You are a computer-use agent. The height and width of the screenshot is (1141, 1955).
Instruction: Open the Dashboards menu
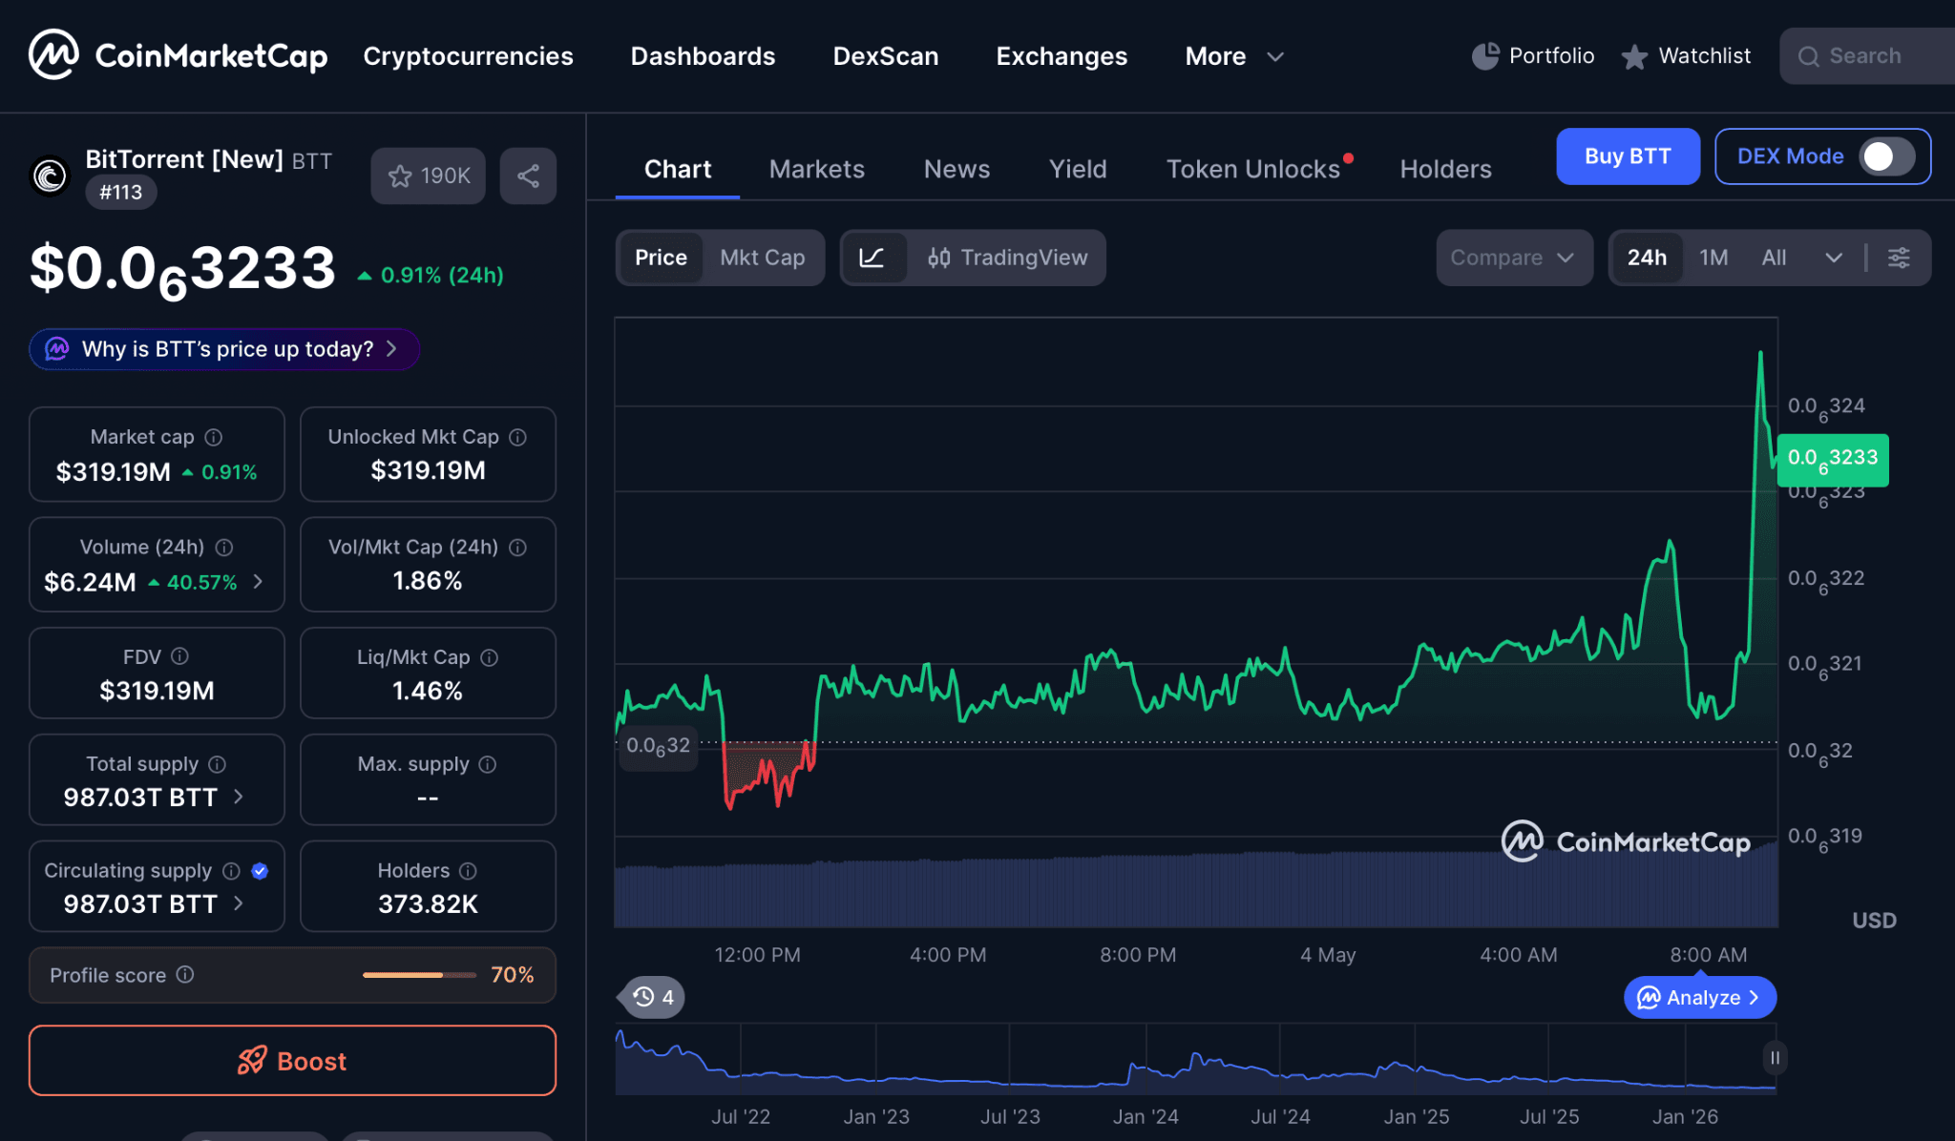click(x=703, y=56)
